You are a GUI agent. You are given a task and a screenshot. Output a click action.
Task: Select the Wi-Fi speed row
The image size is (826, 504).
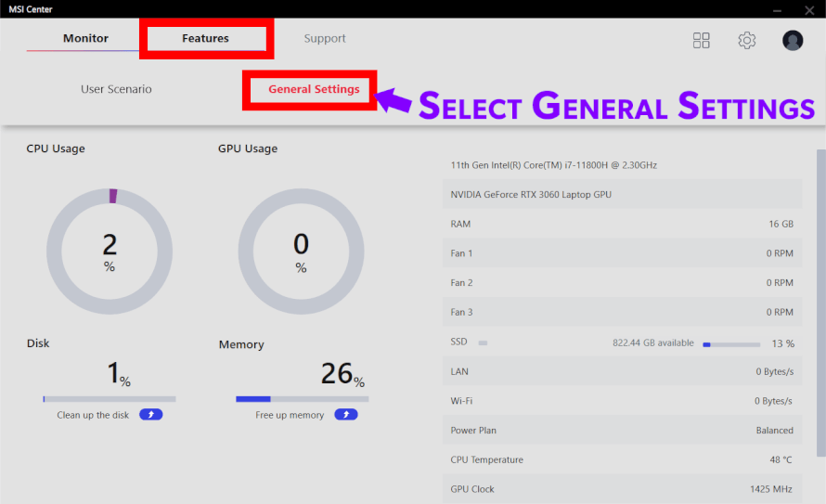pyautogui.click(x=622, y=401)
